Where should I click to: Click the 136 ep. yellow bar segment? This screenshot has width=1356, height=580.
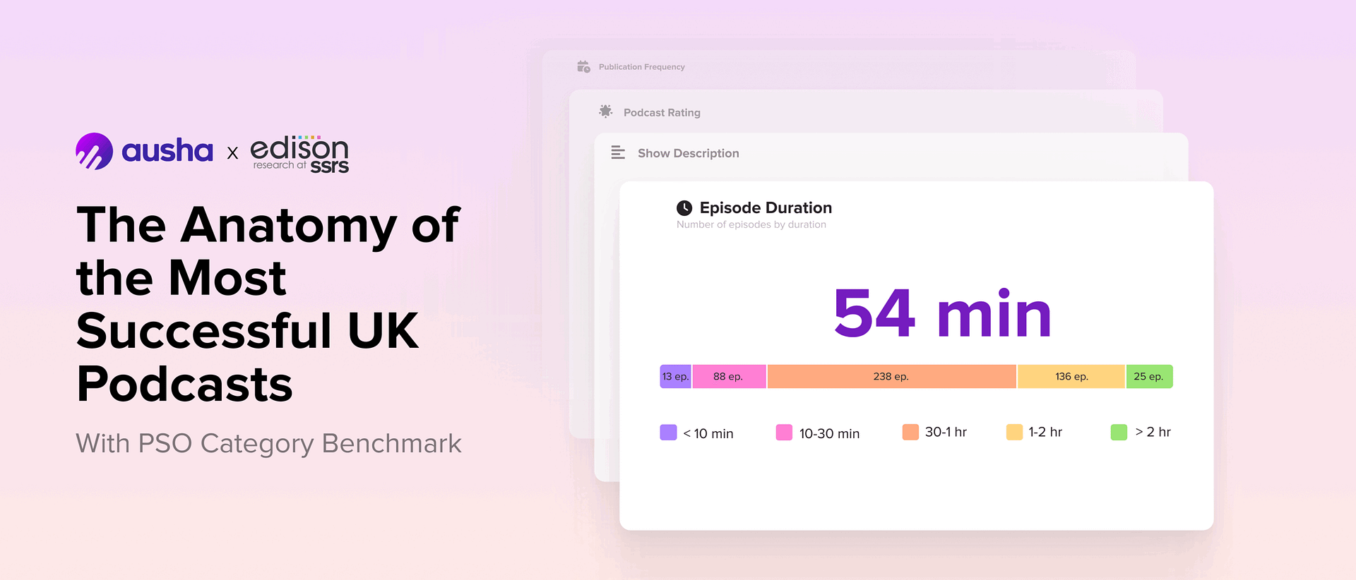click(1071, 377)
